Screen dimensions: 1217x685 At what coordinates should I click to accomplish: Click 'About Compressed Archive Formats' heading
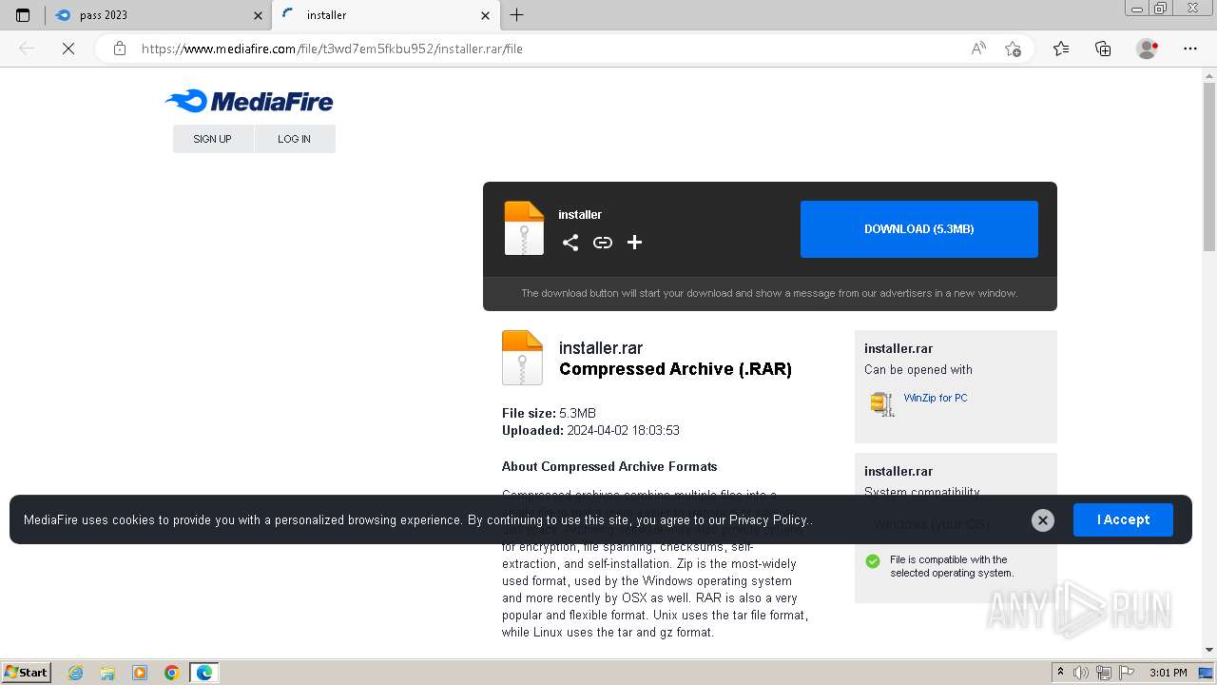[609, 466]
